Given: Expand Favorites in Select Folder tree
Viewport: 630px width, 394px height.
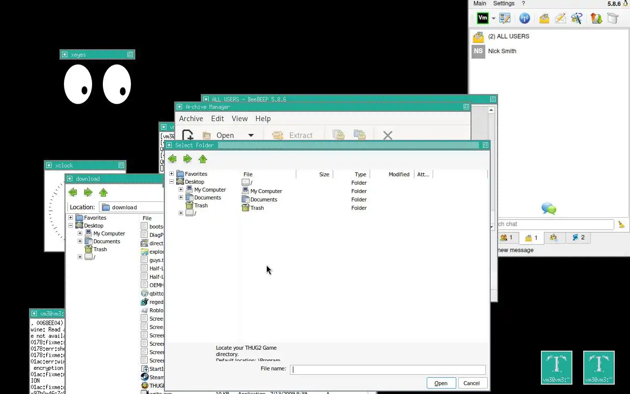Looking at the screenshot, I should point(171,174).
